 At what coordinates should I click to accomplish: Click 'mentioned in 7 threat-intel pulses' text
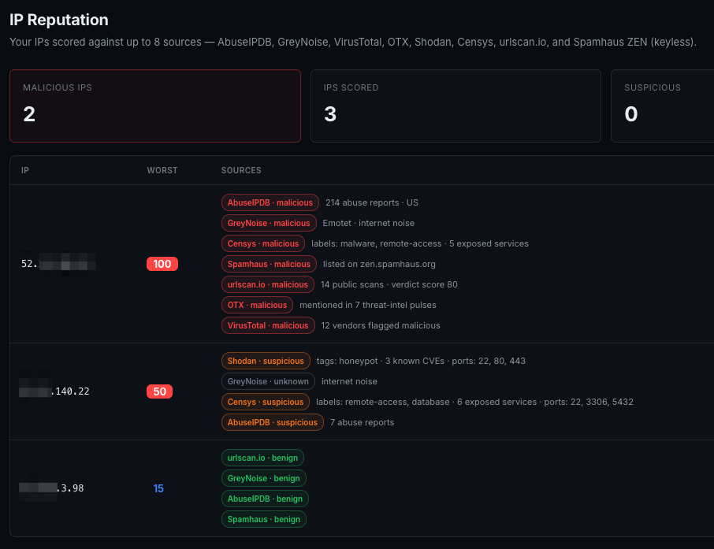tap(368, 305)
